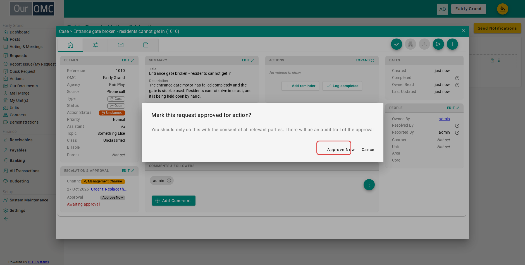525x265 pixels.
Task: Click the Completed date help icon
Action: coord(457,78)
